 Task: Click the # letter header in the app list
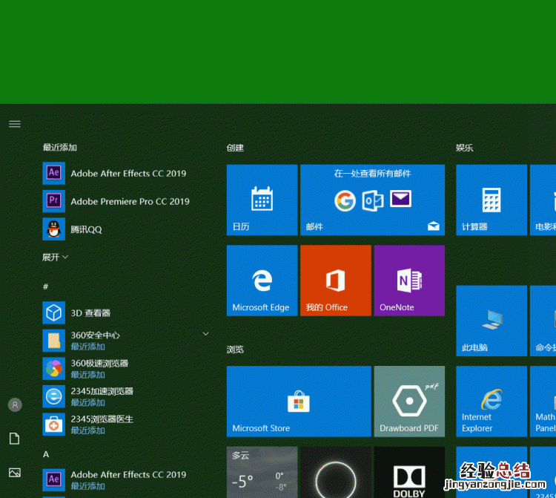pos(46,286)
